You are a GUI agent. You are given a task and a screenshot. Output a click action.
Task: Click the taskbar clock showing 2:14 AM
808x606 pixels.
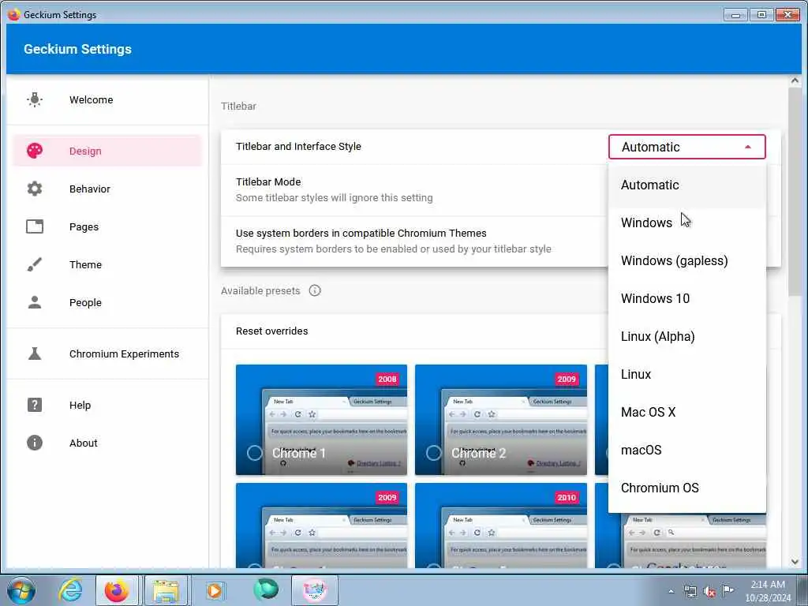tap(767, 590)
